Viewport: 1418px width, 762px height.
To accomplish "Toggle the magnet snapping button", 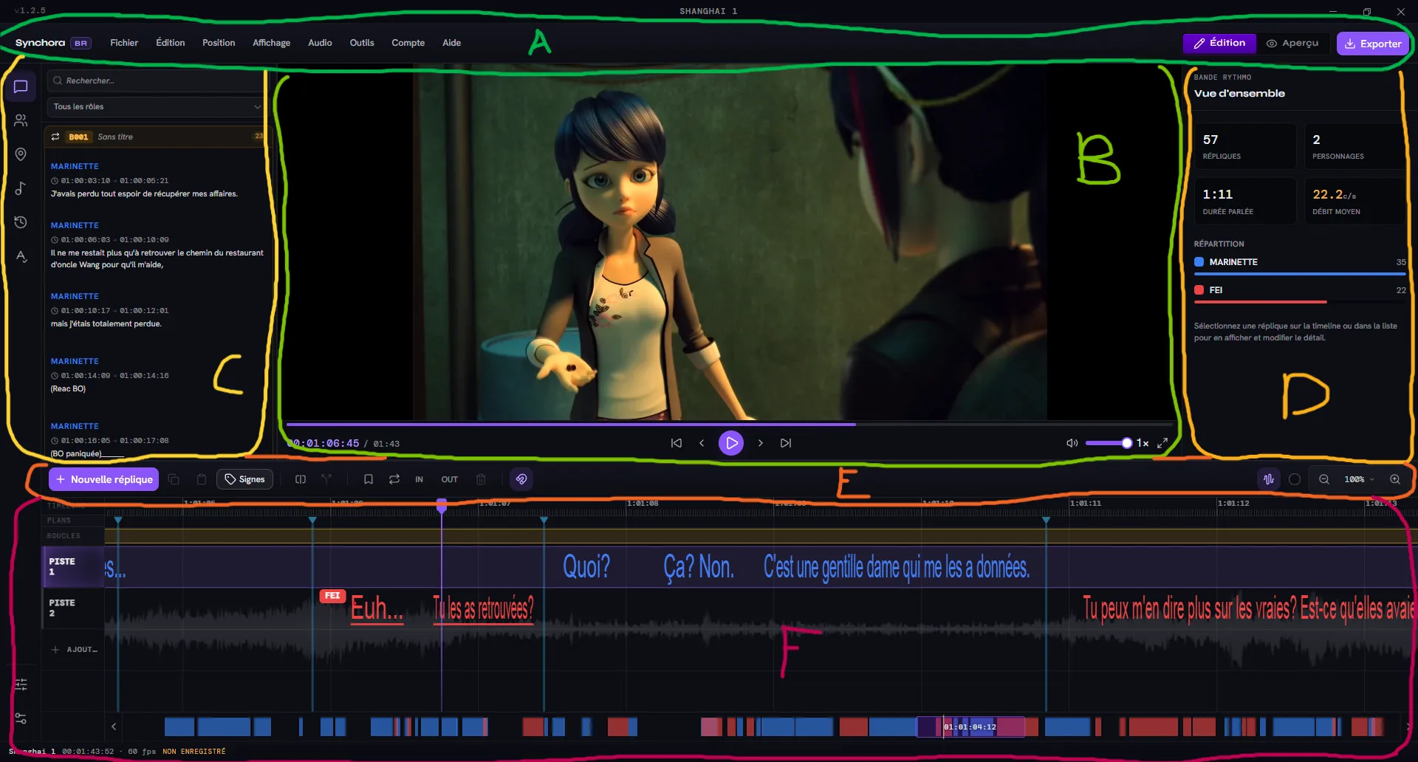I will [x=521, y=479].
